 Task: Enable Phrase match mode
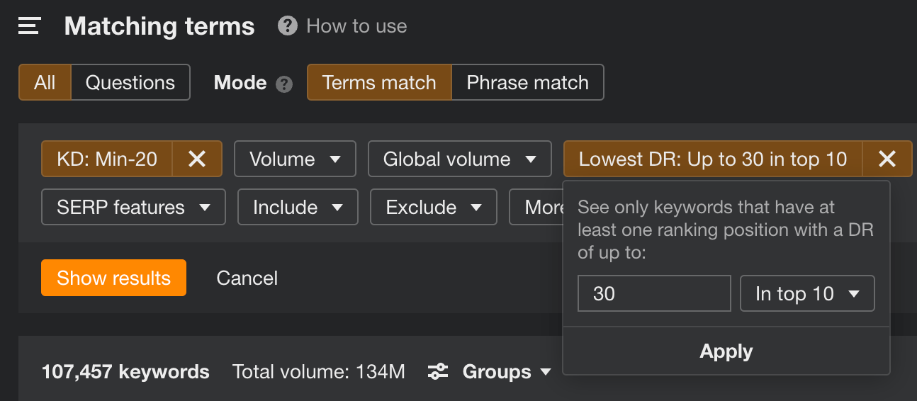(527, 82)
